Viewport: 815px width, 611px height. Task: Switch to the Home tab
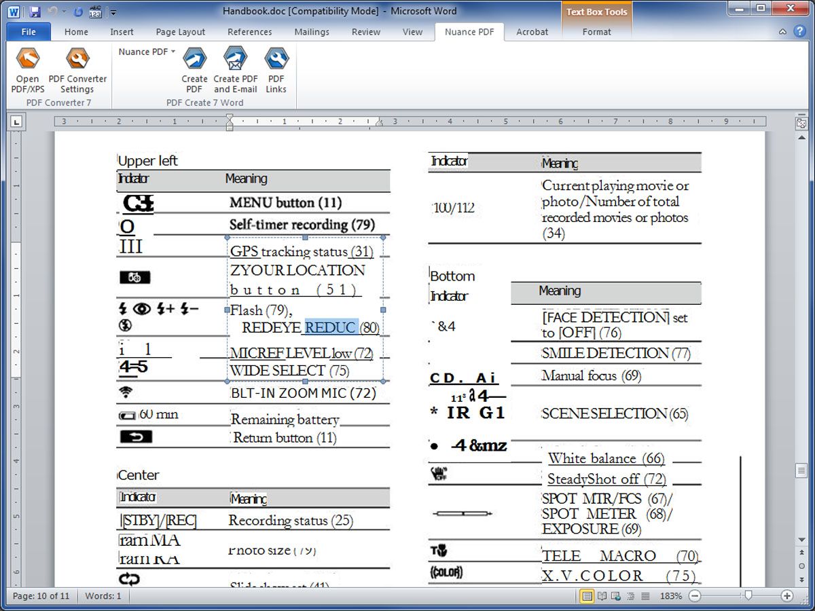[x=76, y=32]
